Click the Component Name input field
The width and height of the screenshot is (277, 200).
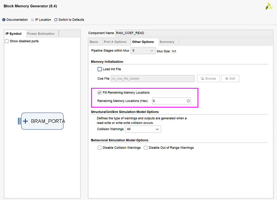194,33
